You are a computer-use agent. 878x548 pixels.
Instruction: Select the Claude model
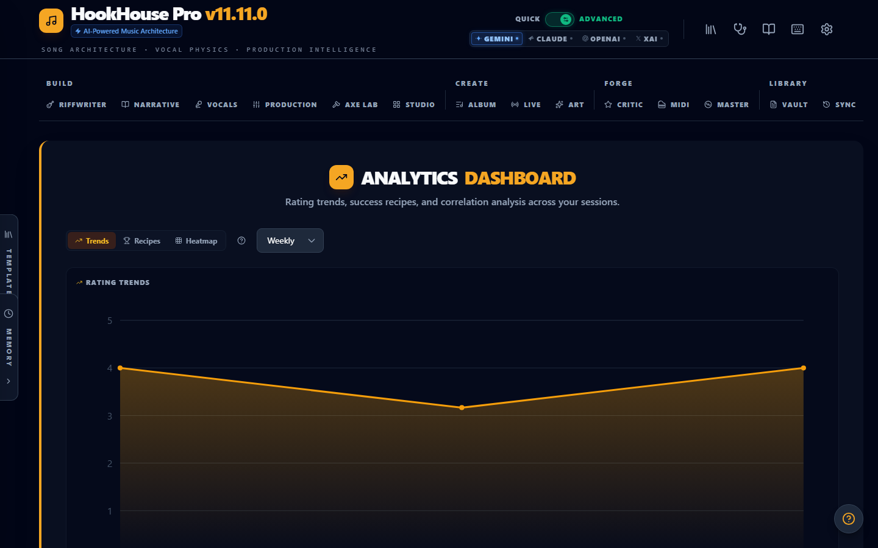(550, 38)
